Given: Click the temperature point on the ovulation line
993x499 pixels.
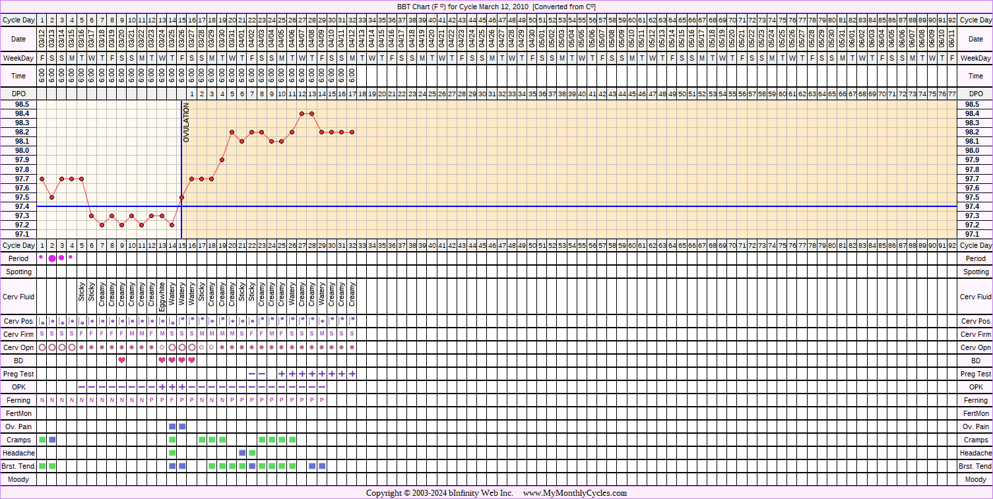Looking at the screenshot, I should point(181,197).
